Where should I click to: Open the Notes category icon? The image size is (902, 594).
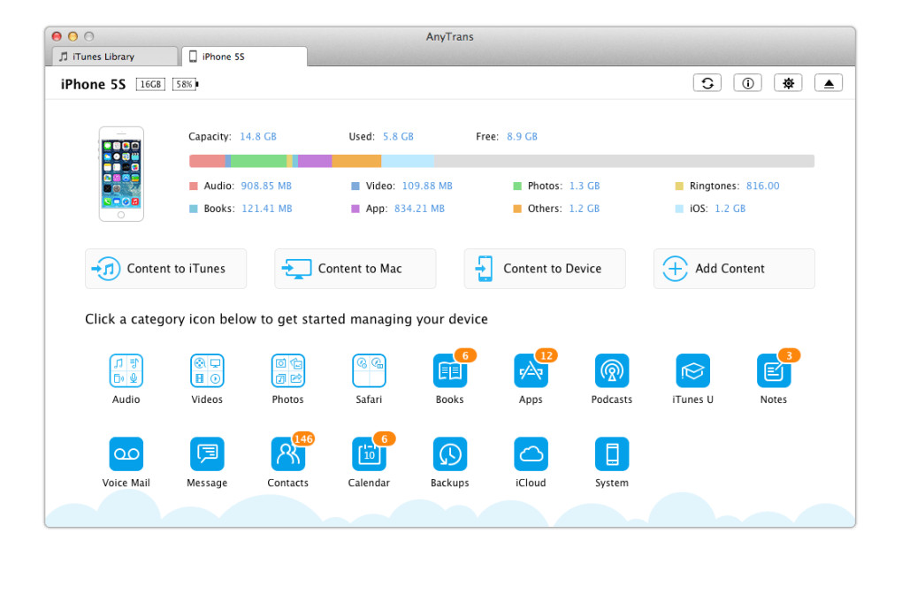pos(774,371)
